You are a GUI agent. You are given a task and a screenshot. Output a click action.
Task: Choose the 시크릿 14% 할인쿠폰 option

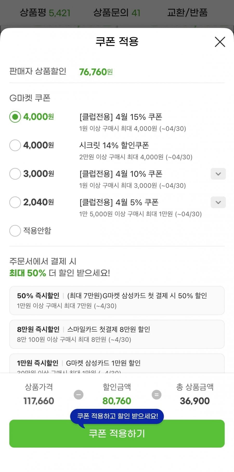click(x=15, y=145)
